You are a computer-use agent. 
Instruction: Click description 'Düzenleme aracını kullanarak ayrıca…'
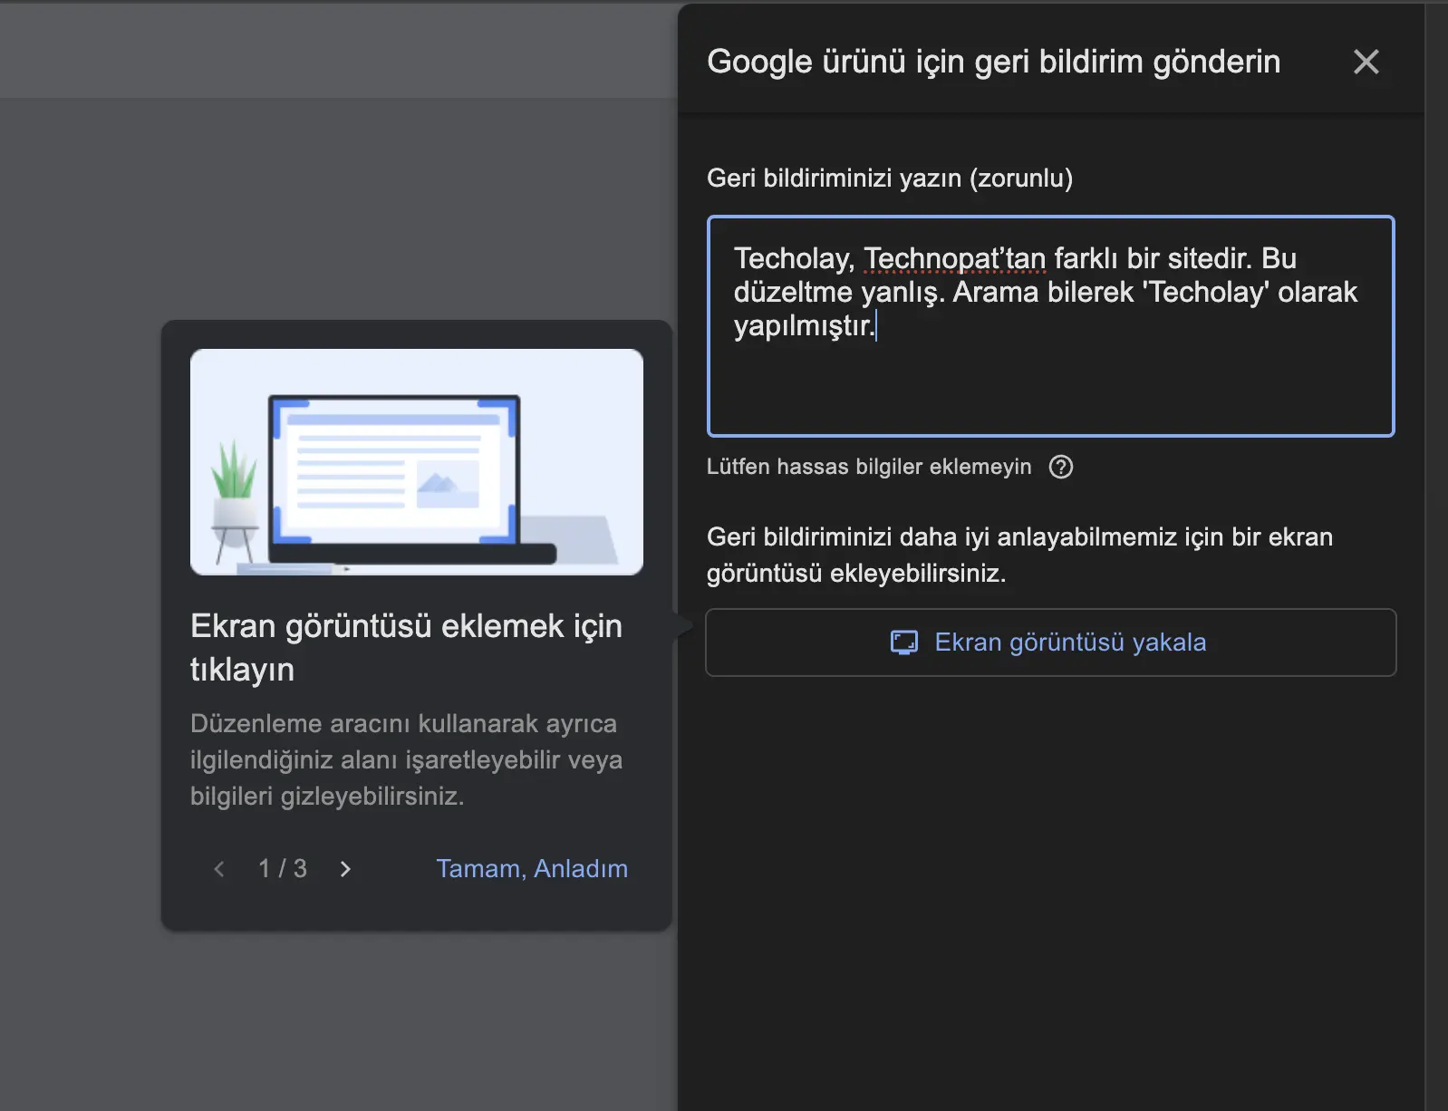pyautogui.click(x=406, y=759)
